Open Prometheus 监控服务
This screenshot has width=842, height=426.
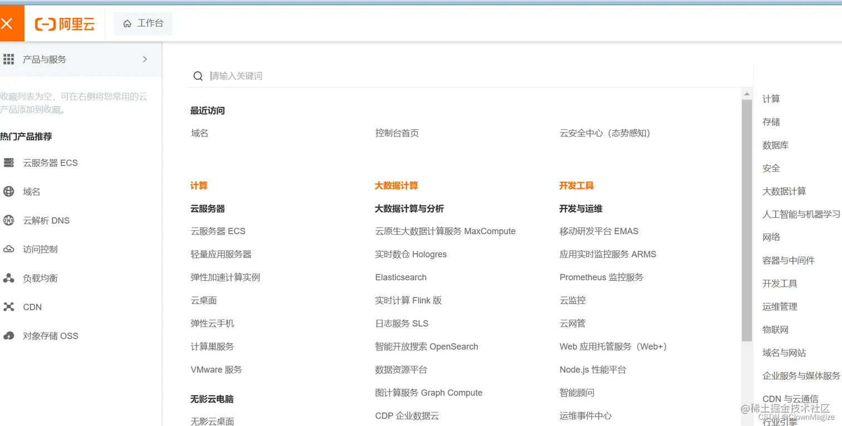point(601,278)
